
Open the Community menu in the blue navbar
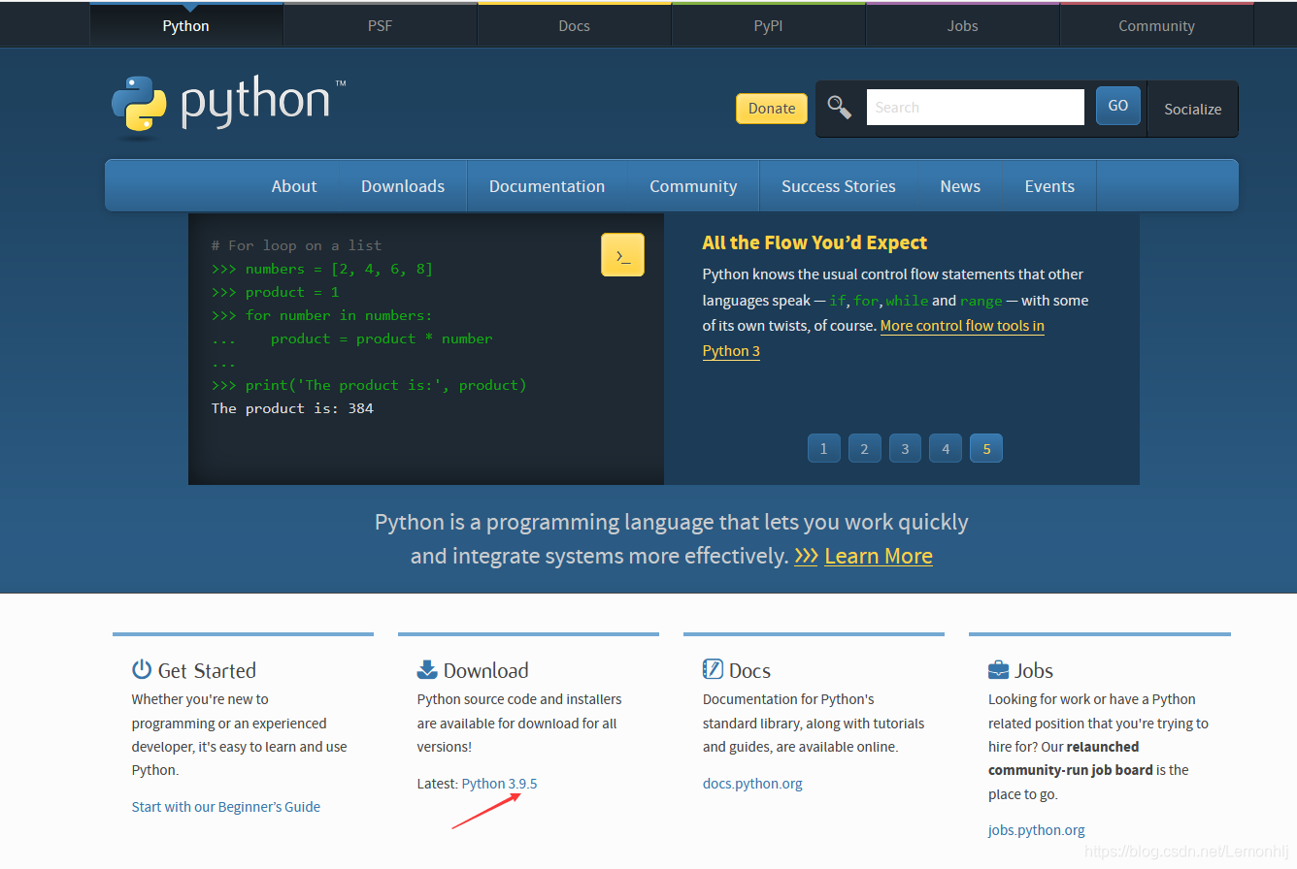pos(693,186)
